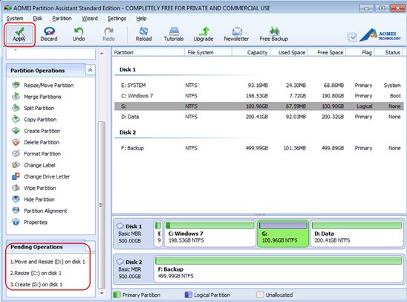Sort by the Partition column header

click(x=149, y=53)
